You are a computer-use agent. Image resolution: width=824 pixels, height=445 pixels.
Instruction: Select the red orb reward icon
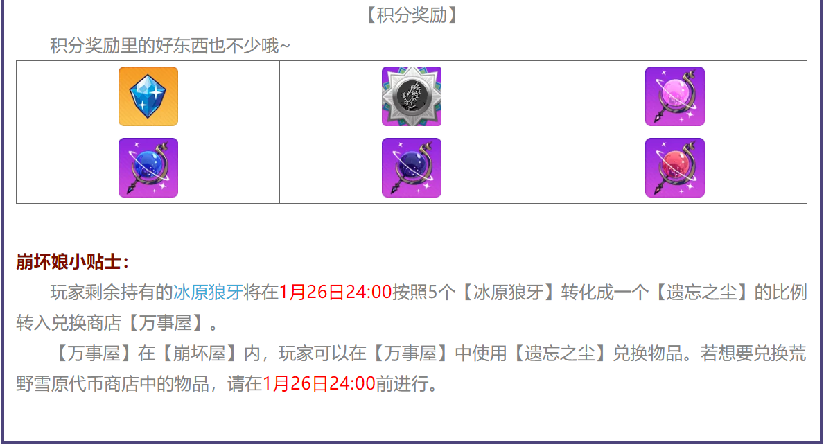pos(675,168)
